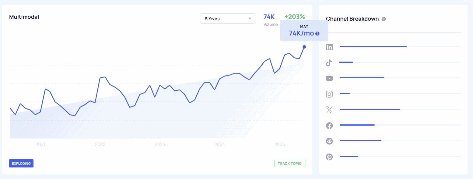Click the latest data point on the chart

tap(304, 47)
